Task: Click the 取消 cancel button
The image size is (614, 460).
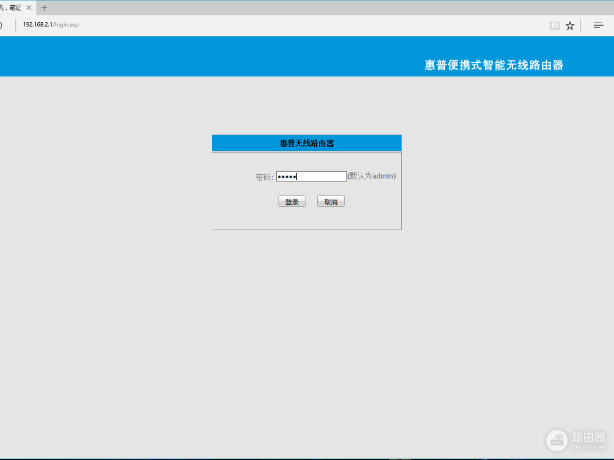Action: 331,201
